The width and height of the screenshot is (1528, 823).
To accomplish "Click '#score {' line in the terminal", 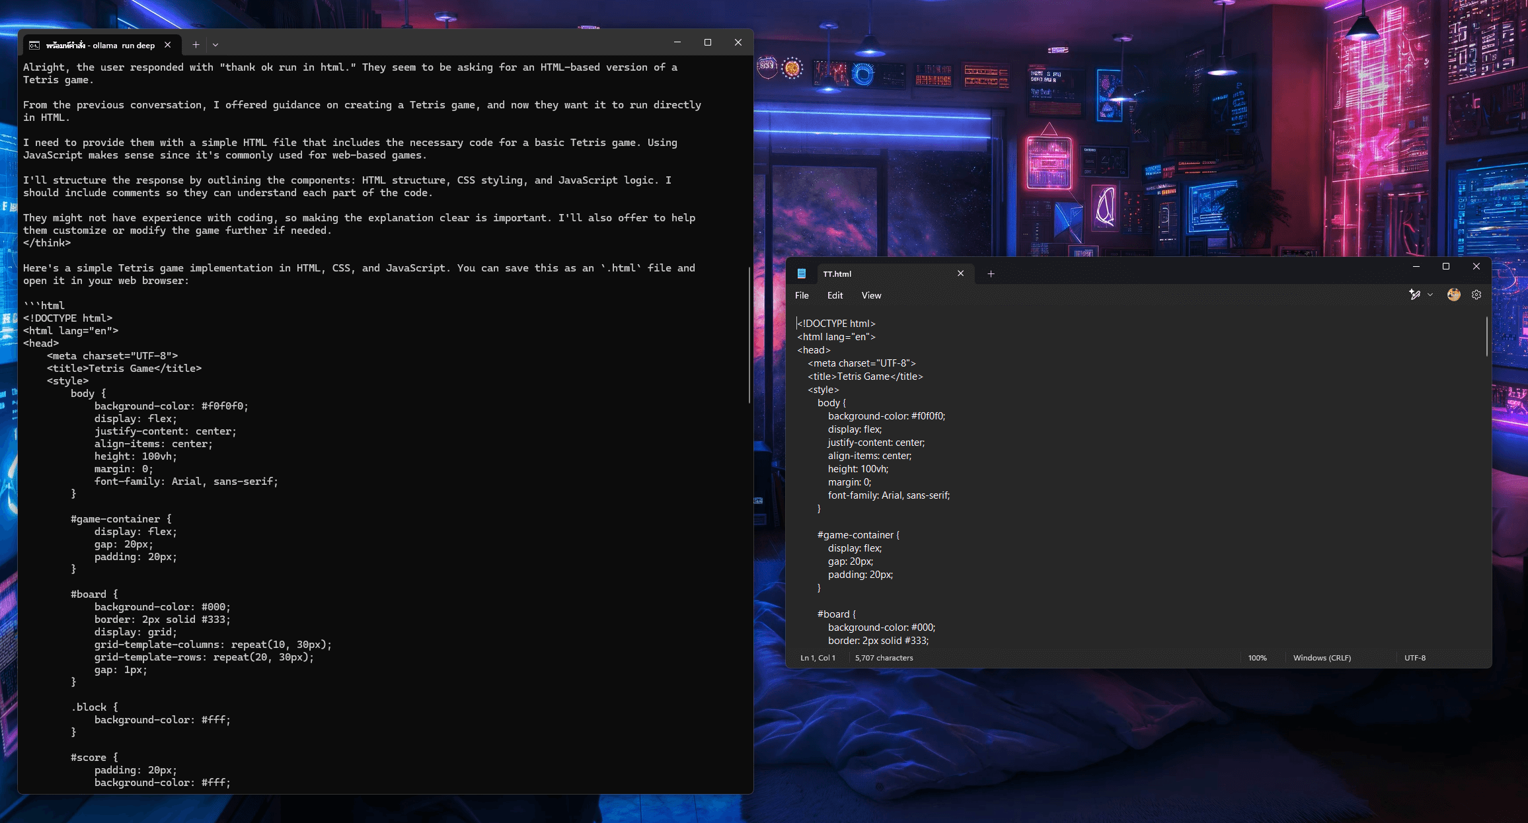I will 95,758.
